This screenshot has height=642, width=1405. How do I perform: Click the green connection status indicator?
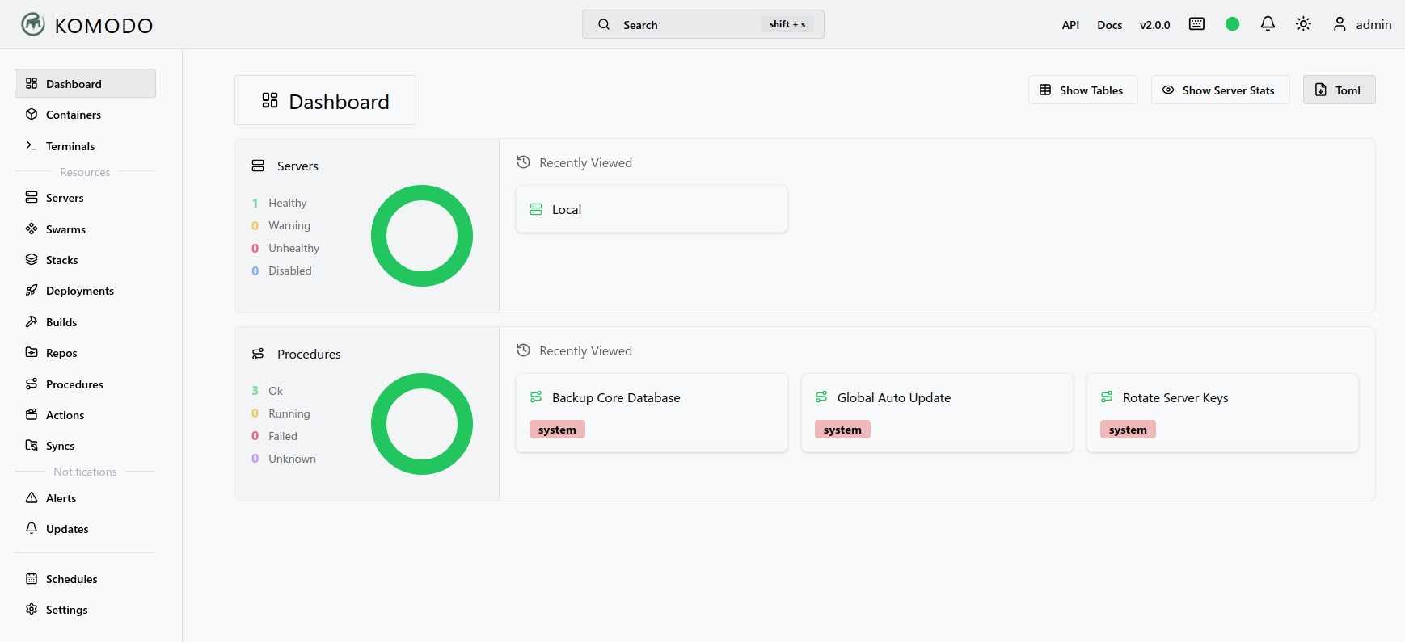[1232, 24]
